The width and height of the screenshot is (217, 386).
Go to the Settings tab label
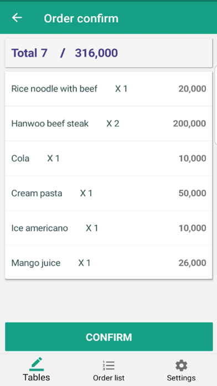tap(182, 378)
